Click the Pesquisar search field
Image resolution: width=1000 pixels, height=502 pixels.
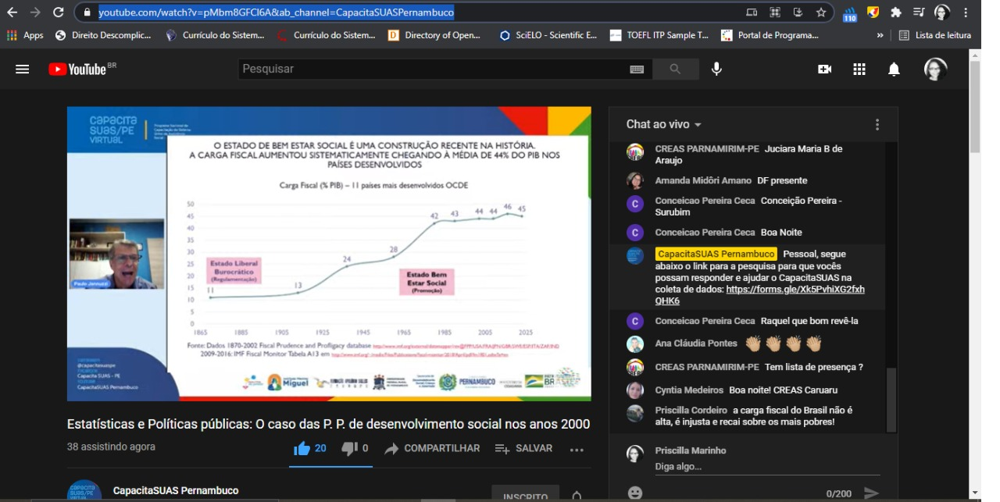430,69
